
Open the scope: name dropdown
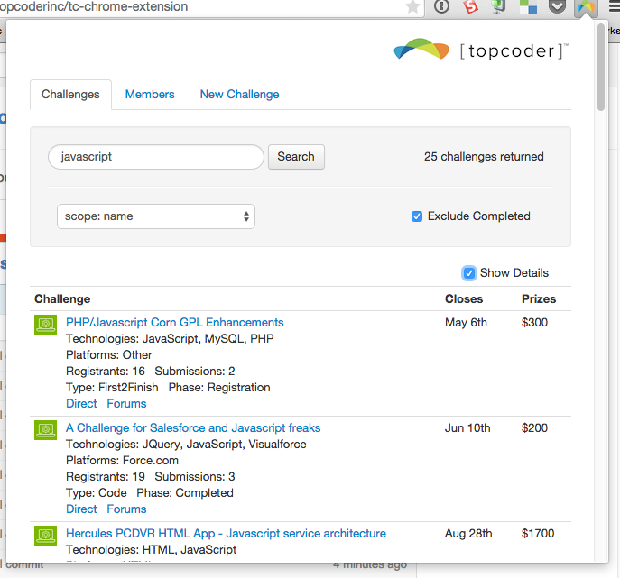(156, 216)
